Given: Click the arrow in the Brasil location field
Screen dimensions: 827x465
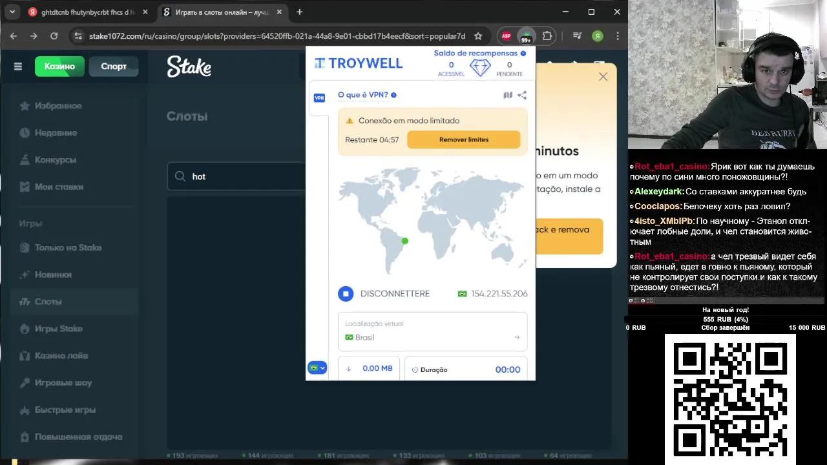Looking at the screenshot, I should pos(517,337).
